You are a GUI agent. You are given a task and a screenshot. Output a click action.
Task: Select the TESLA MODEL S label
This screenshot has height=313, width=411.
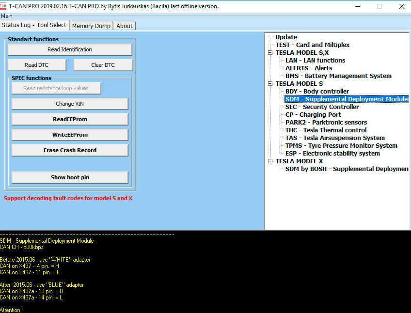[x=299, y=84]
